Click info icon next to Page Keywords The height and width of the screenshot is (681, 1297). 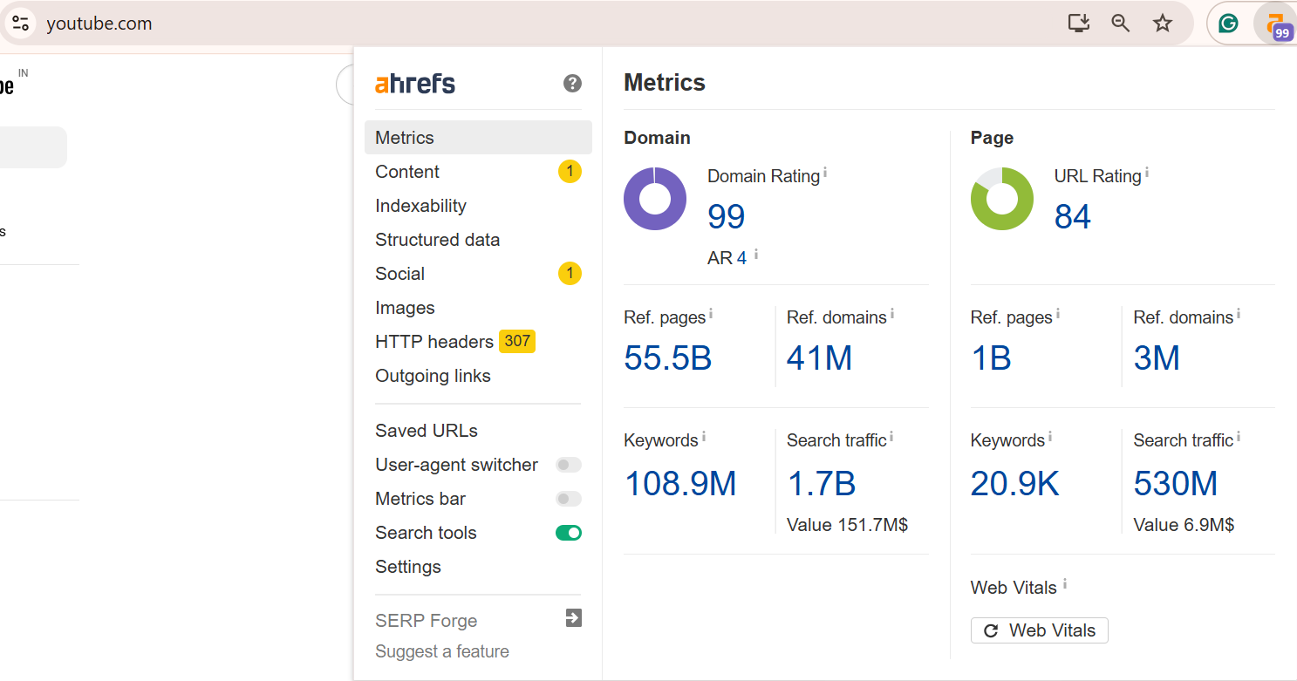pyautogui.click(x=1050, y=437)
